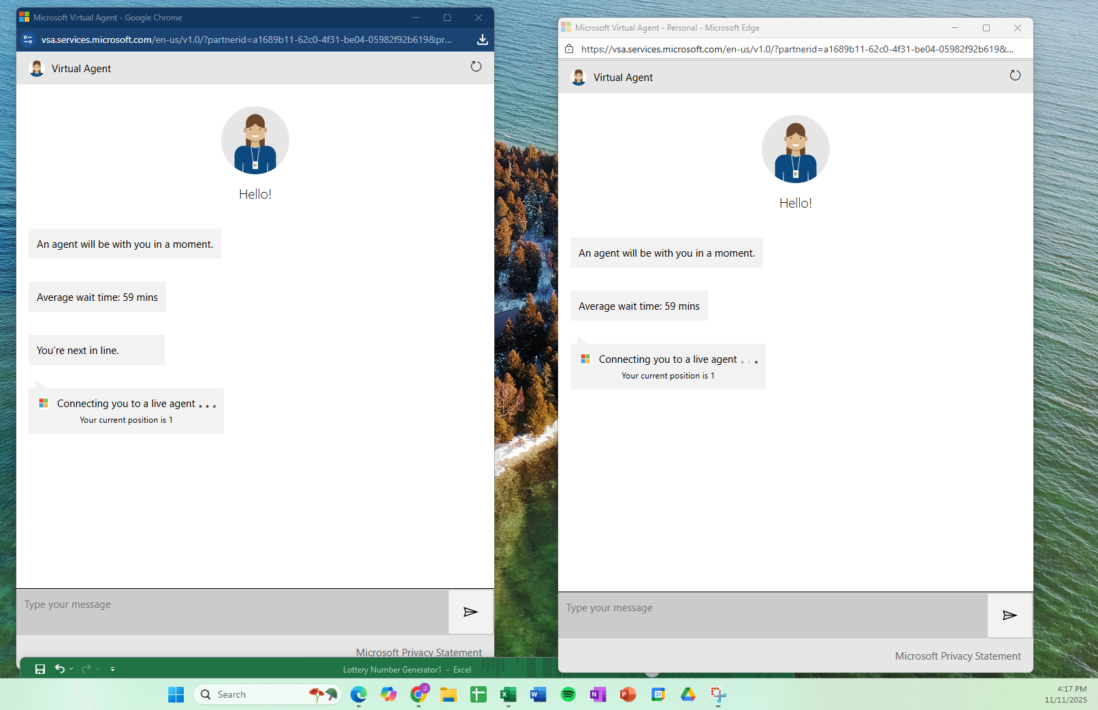Click 'Your current position is 1' in Chrome
This screenshot has width=1098, height=710.
tap(126, 420)
